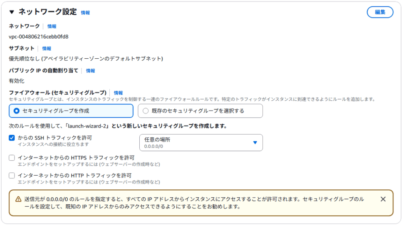
Task: Open the 任意の場所 0.0.0.0/0 source dropdown
Action: pyautogui.click(x=201, y=143)
